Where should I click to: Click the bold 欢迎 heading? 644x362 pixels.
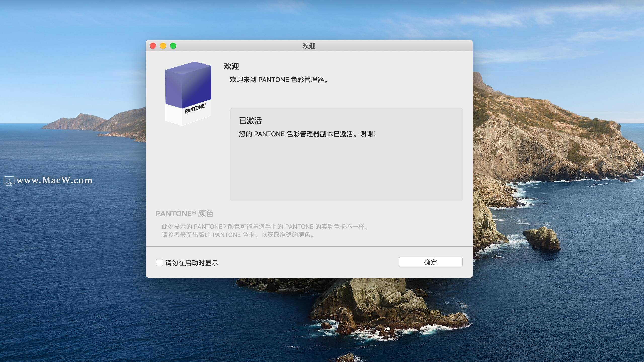pos(231,66)
